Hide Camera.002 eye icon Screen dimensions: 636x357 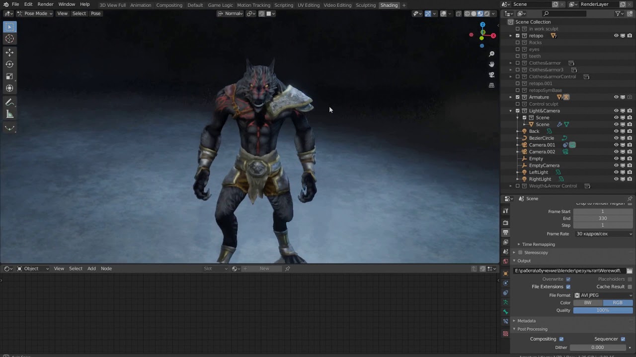point(616,152)
